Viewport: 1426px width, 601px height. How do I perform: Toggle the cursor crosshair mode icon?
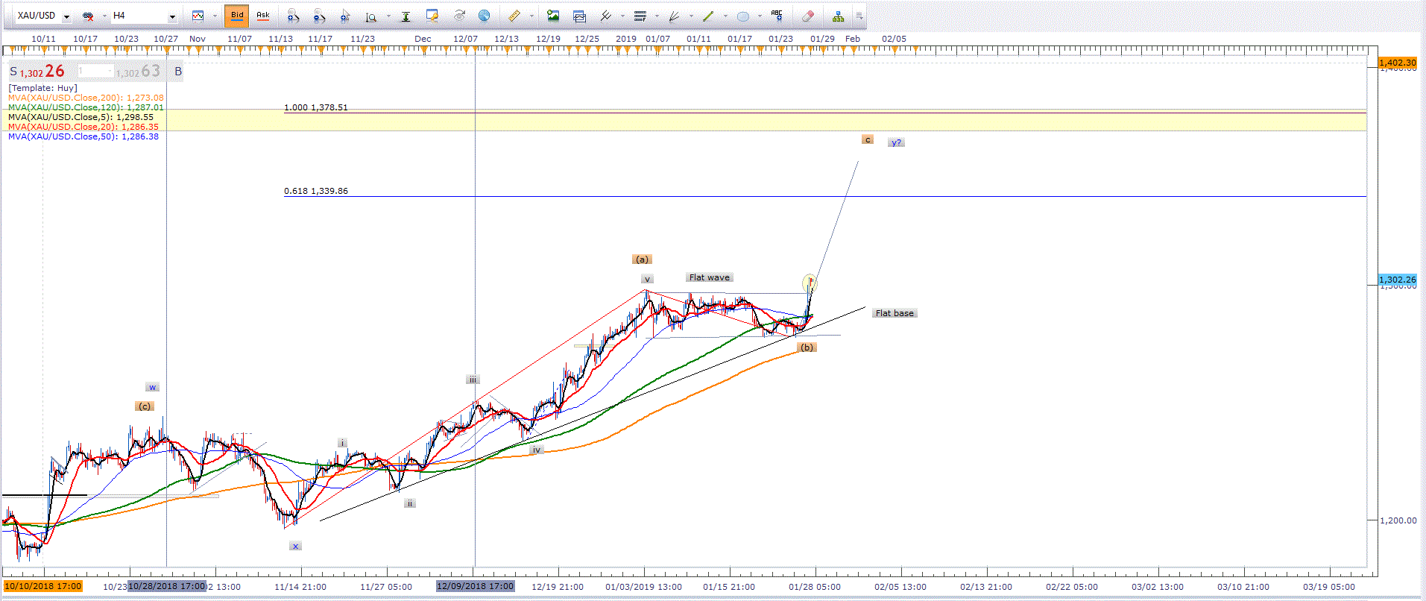[344, 16]
